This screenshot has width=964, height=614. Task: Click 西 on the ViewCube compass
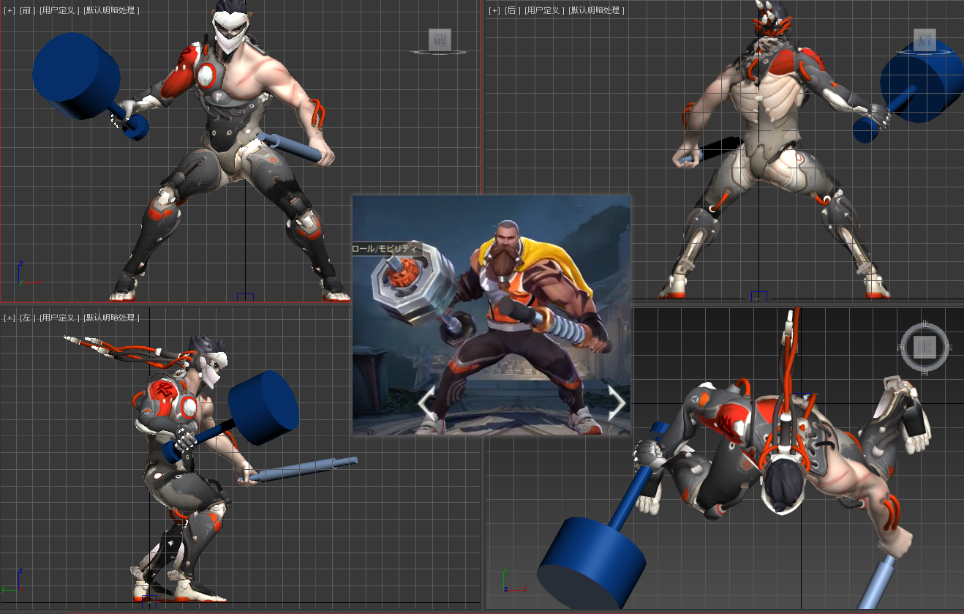pyautogui.click(x=901, y=348)
